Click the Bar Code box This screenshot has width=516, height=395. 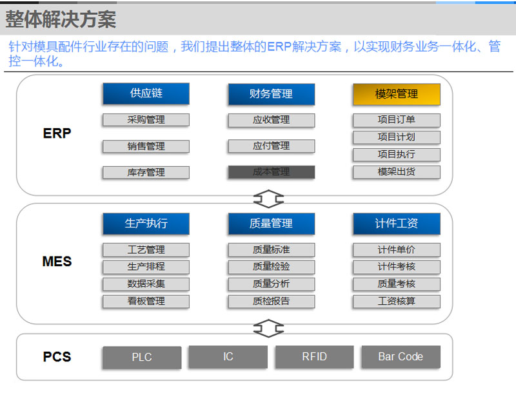(x=401, y=357)
